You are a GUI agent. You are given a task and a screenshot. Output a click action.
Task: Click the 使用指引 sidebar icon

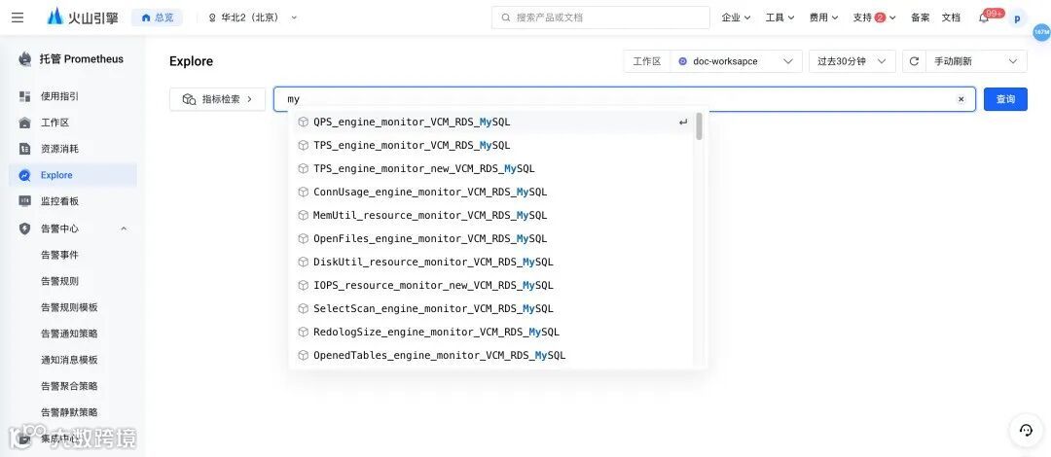click(24, 96)
